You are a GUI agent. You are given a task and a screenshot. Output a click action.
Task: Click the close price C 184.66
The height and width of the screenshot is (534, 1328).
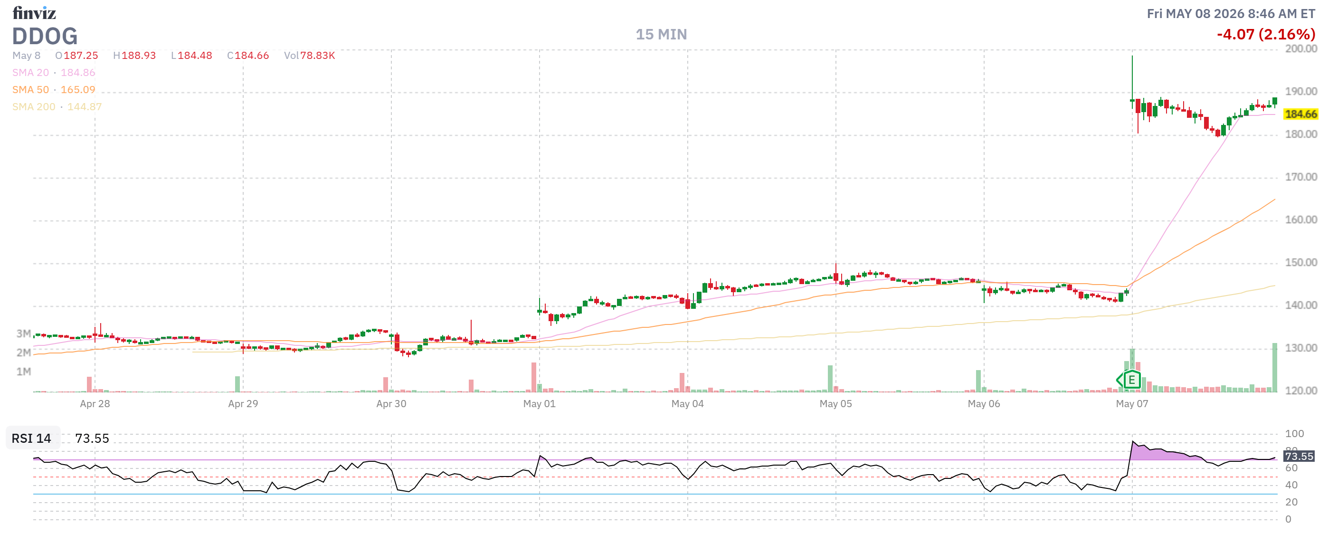248,56
